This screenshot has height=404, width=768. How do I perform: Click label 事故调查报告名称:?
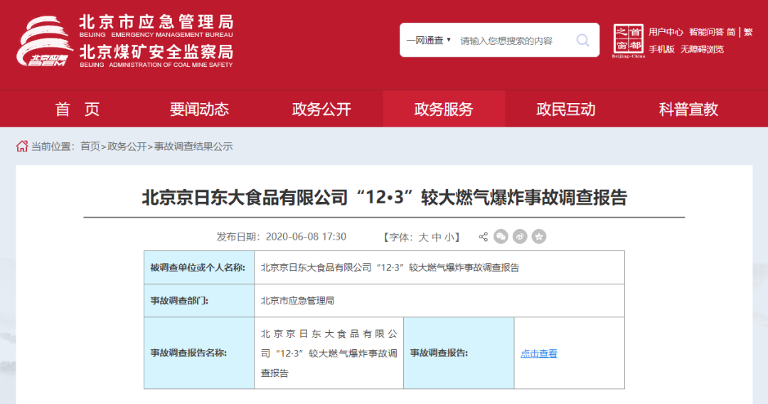(x=188, y=353)
